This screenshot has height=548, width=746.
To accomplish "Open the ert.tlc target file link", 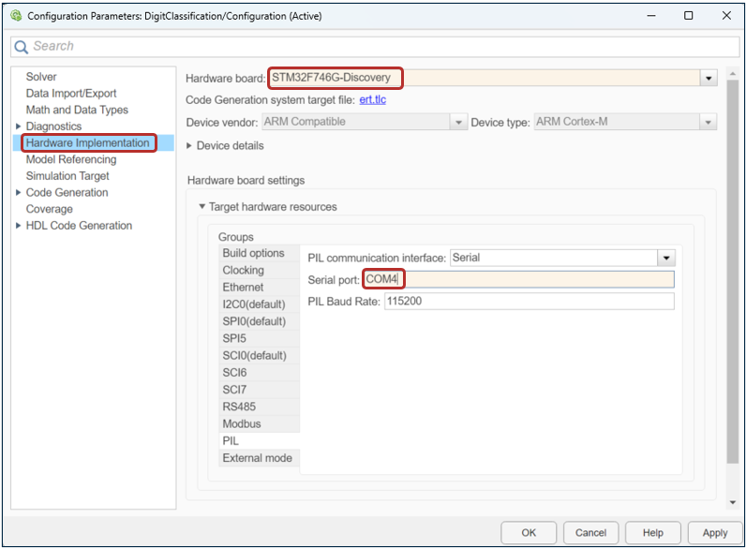I will point(372,100).
